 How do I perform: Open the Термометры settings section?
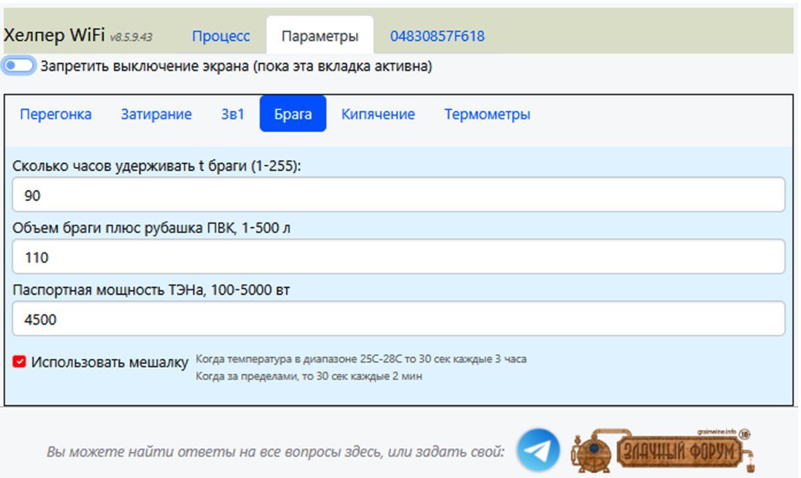pyautogui.click(x=487, y=114)
